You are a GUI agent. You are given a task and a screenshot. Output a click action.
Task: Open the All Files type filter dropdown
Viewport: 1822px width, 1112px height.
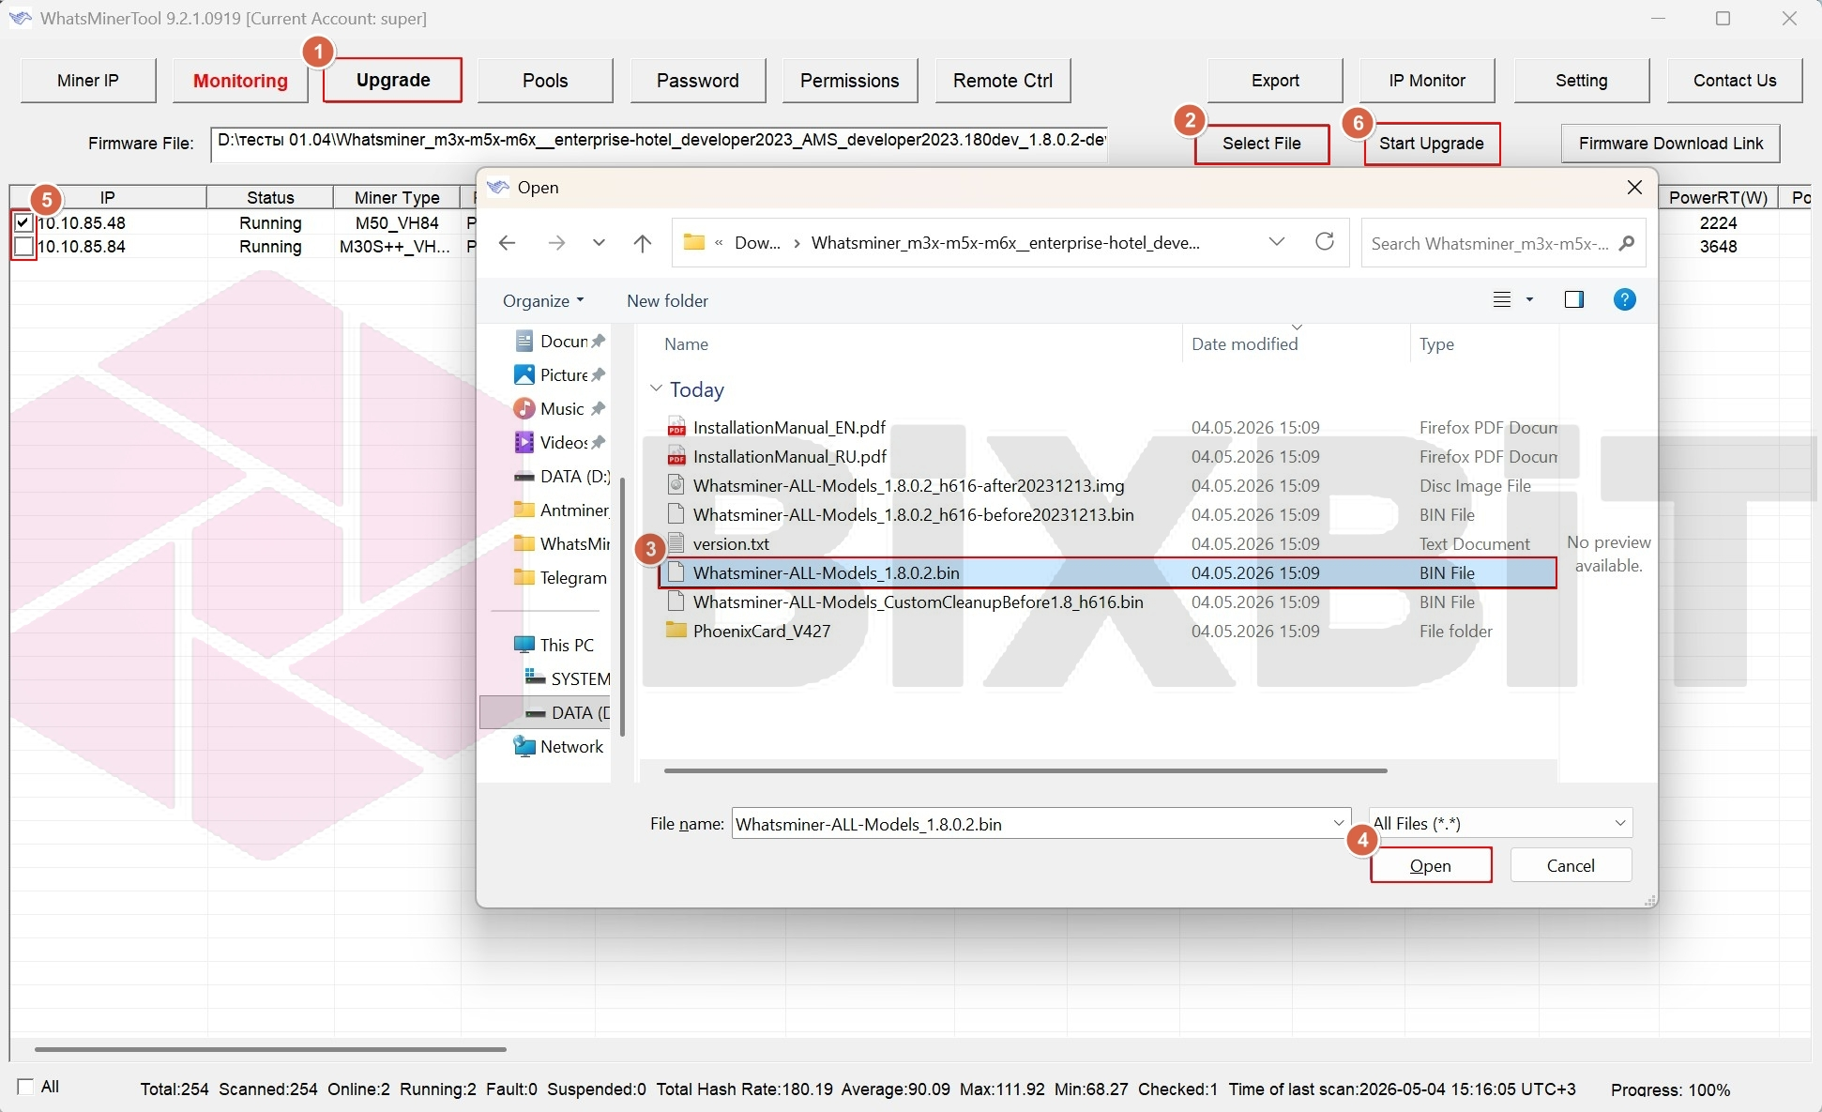[1500, 823]
